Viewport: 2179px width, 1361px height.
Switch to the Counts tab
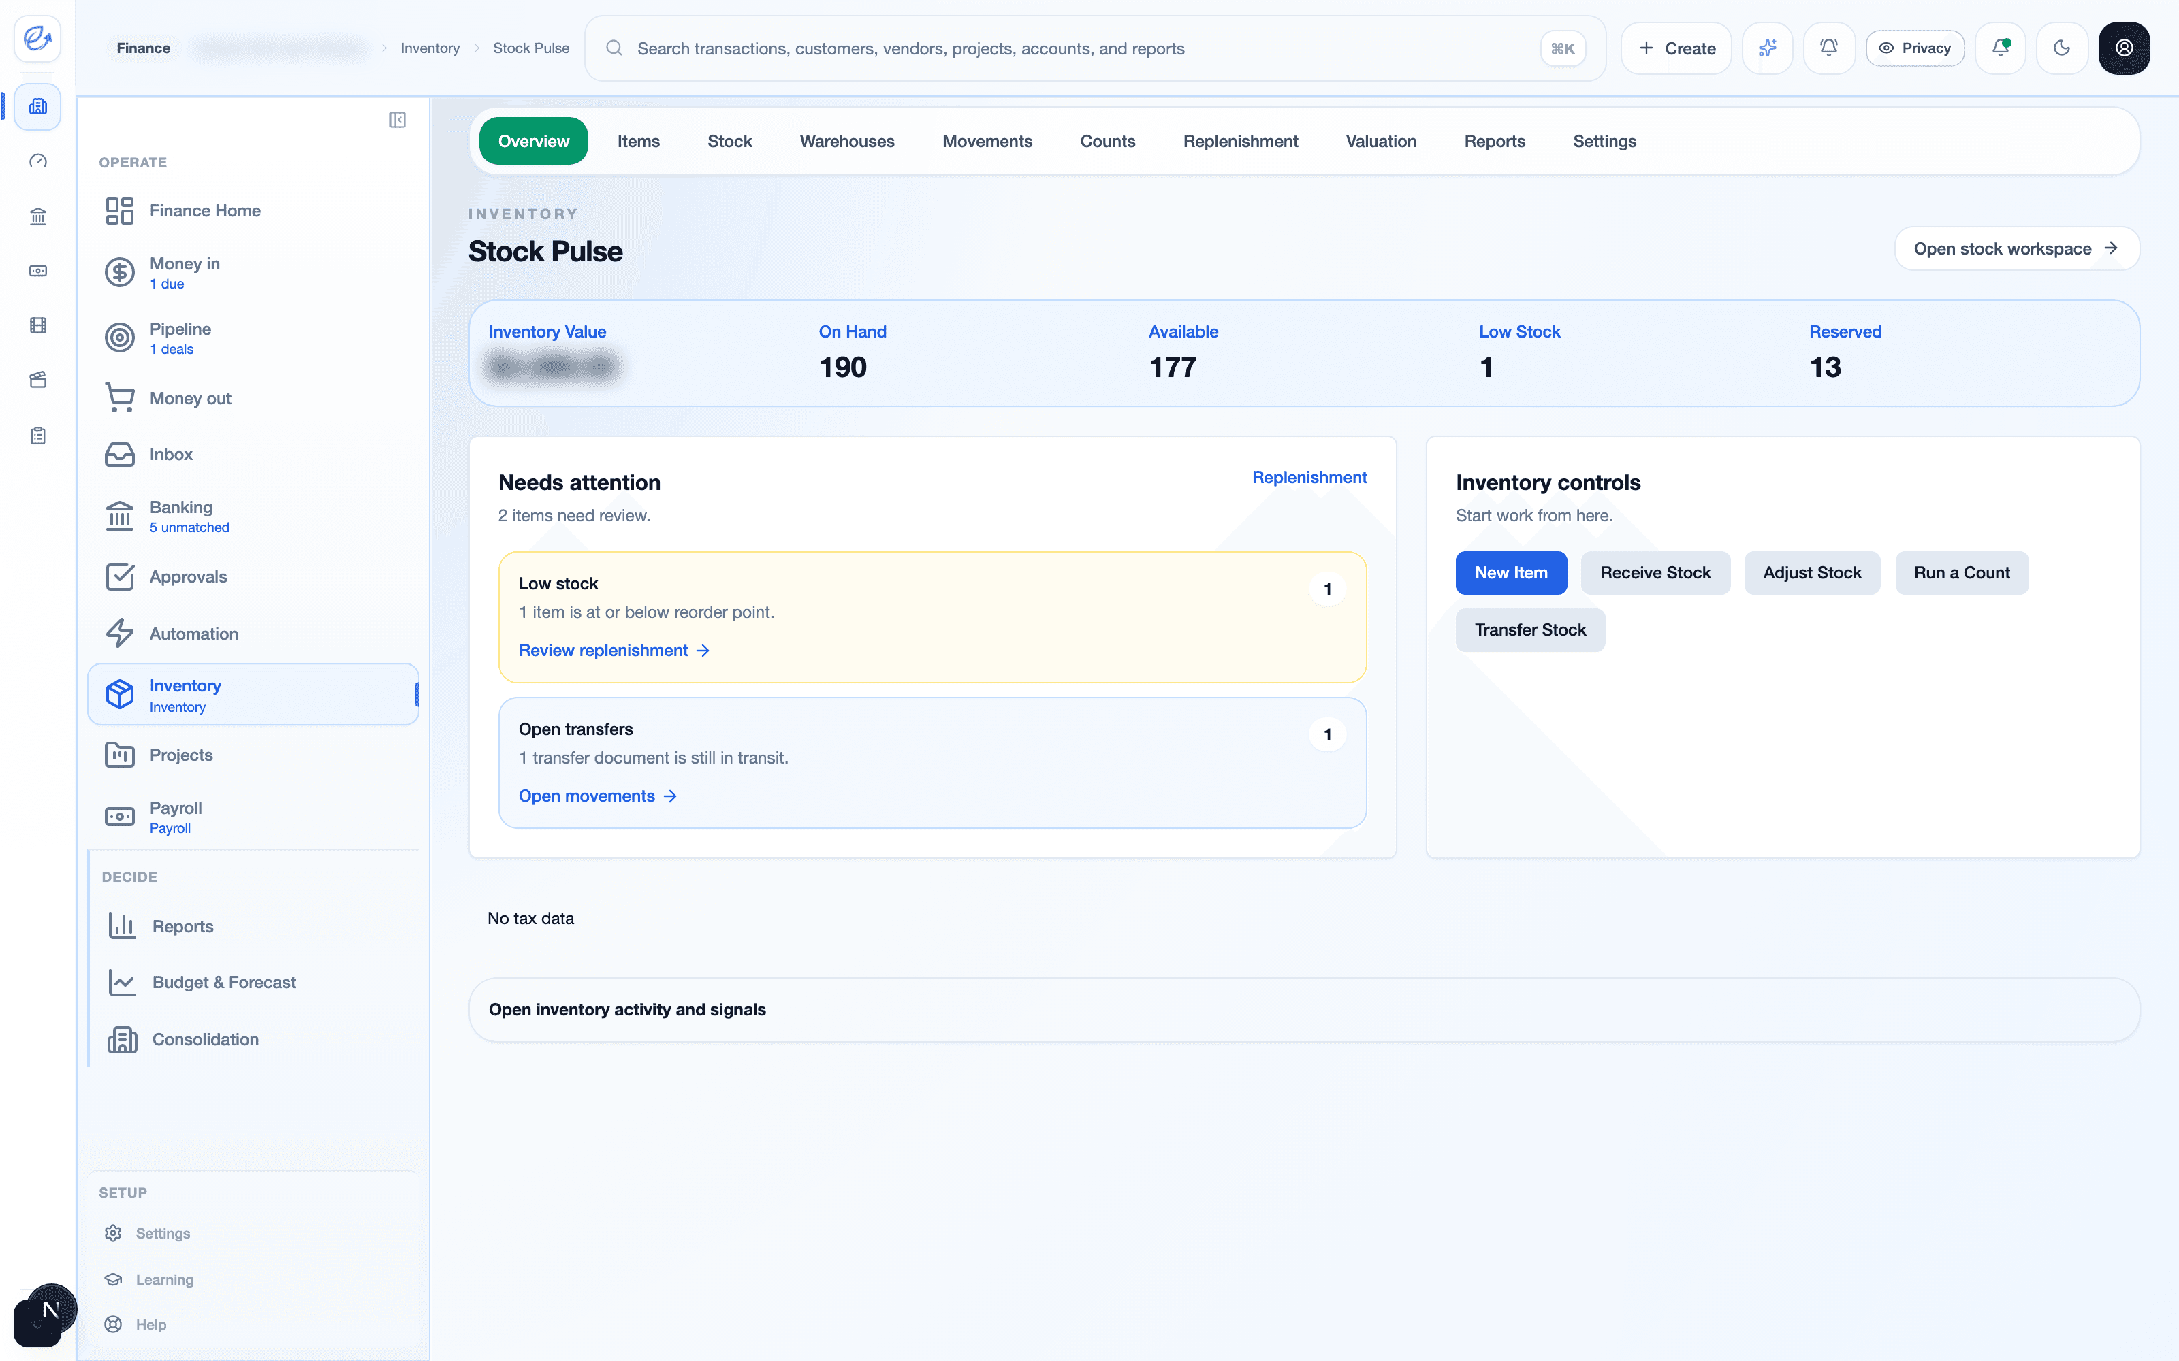point(1107,142)
